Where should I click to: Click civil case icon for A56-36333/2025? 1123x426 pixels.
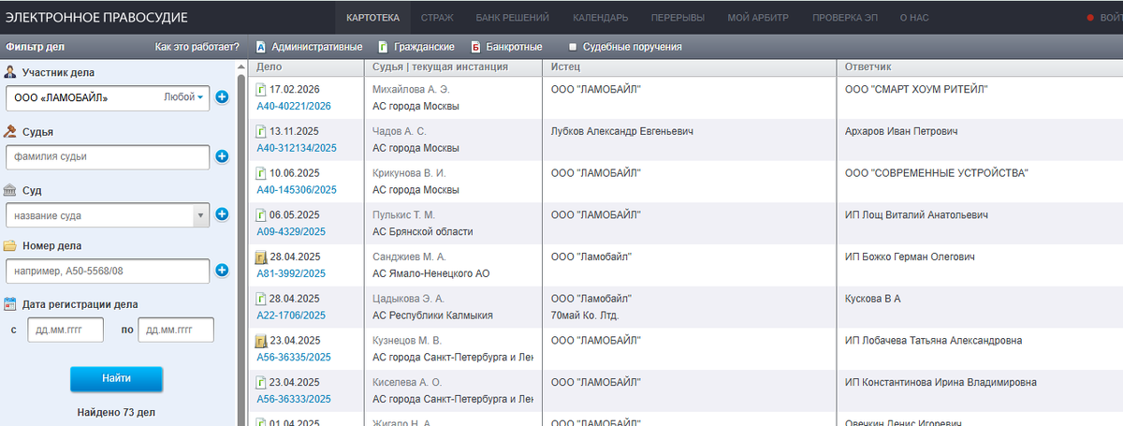261,383
